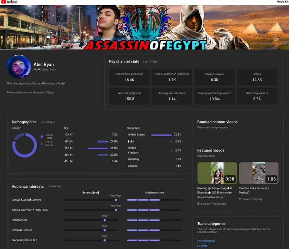Click the Audience interests heading
Image resolution: width=289 pixels, height=249 pixels.
tap(27, 187)
